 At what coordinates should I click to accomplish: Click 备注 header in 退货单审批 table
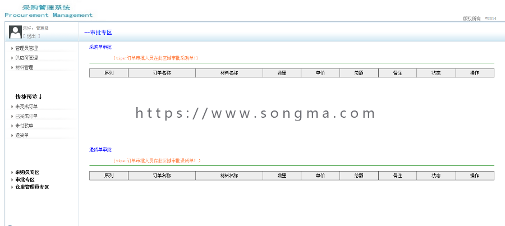(397, 176)
